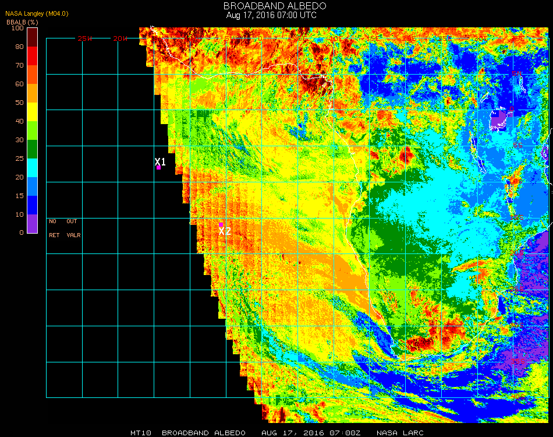Click the '5S' latitude label
The image size is (553, 437).
tap(517, 146)
